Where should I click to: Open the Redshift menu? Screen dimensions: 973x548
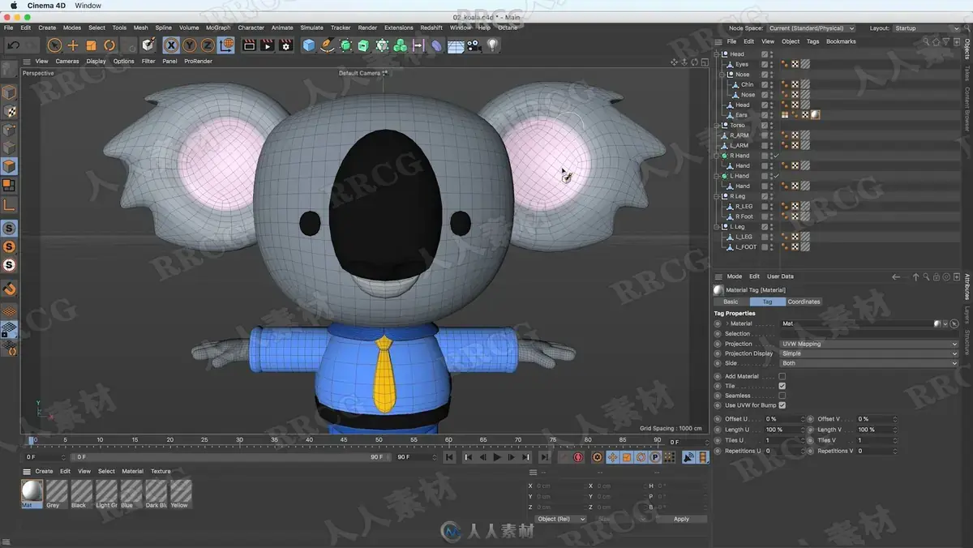pyautogui.click(x=431, y=28)
